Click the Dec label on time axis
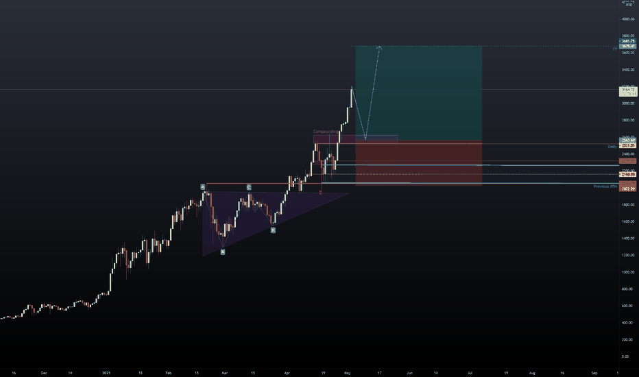639x377 pixels. pyautogui.click(x=44, y=373)
